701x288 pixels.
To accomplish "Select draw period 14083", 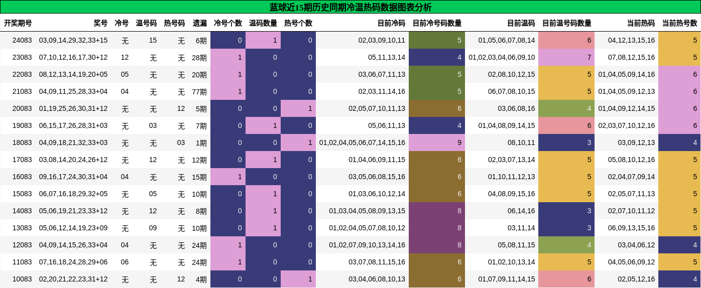I will 22,211.
